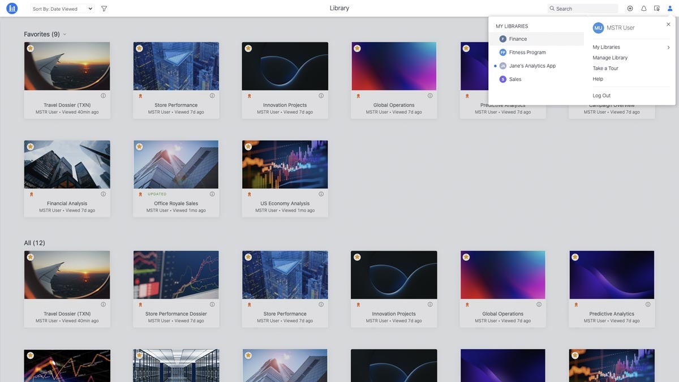Viewport: 679px width, 382px height.
Task: Choose Manage Library from the menu
Action: tap(610, 57)
